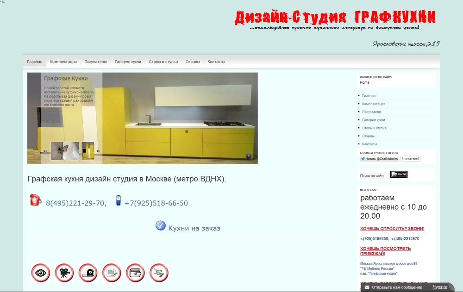This screenshot has height=292, width=463.
Task: Click the Москва, Ярославское шоссе дом19 address
Action: [388, 264]
